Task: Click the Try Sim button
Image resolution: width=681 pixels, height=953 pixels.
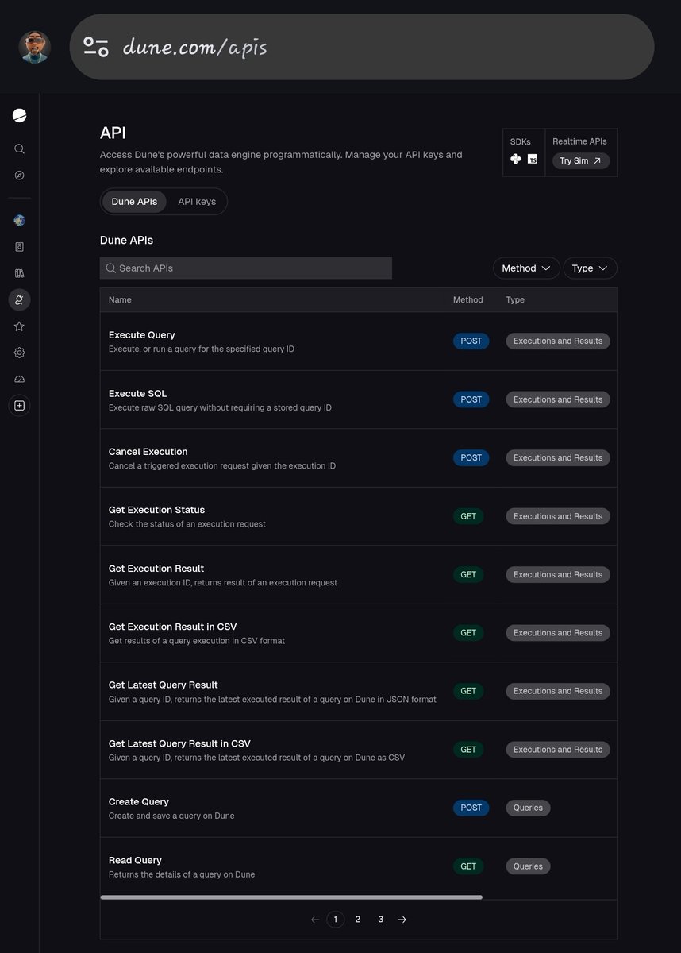Action: click(x=580, y=160)
